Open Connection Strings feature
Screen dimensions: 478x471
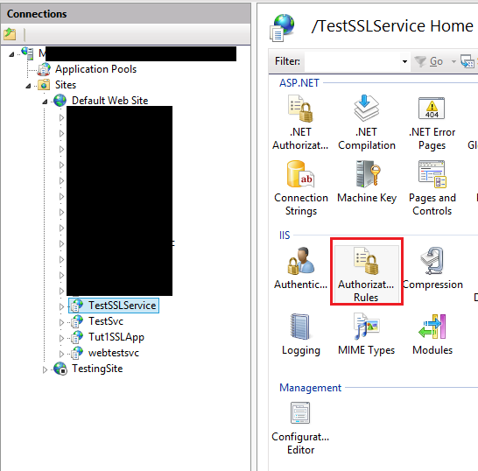point(301,188)
